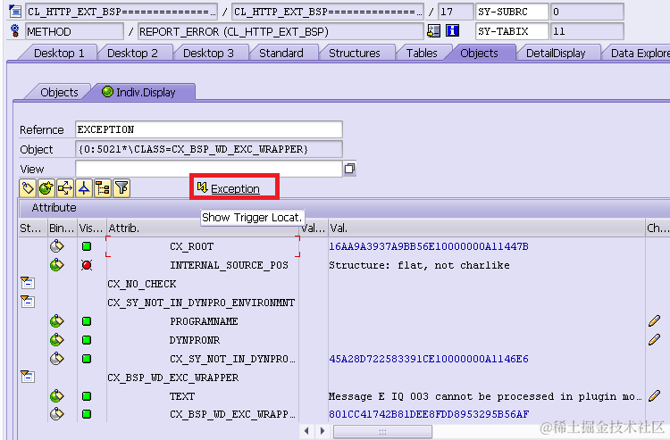Click the horizontal scrollbar thumb below the table
Screen dimensions: 670x440
coord(382,431)
